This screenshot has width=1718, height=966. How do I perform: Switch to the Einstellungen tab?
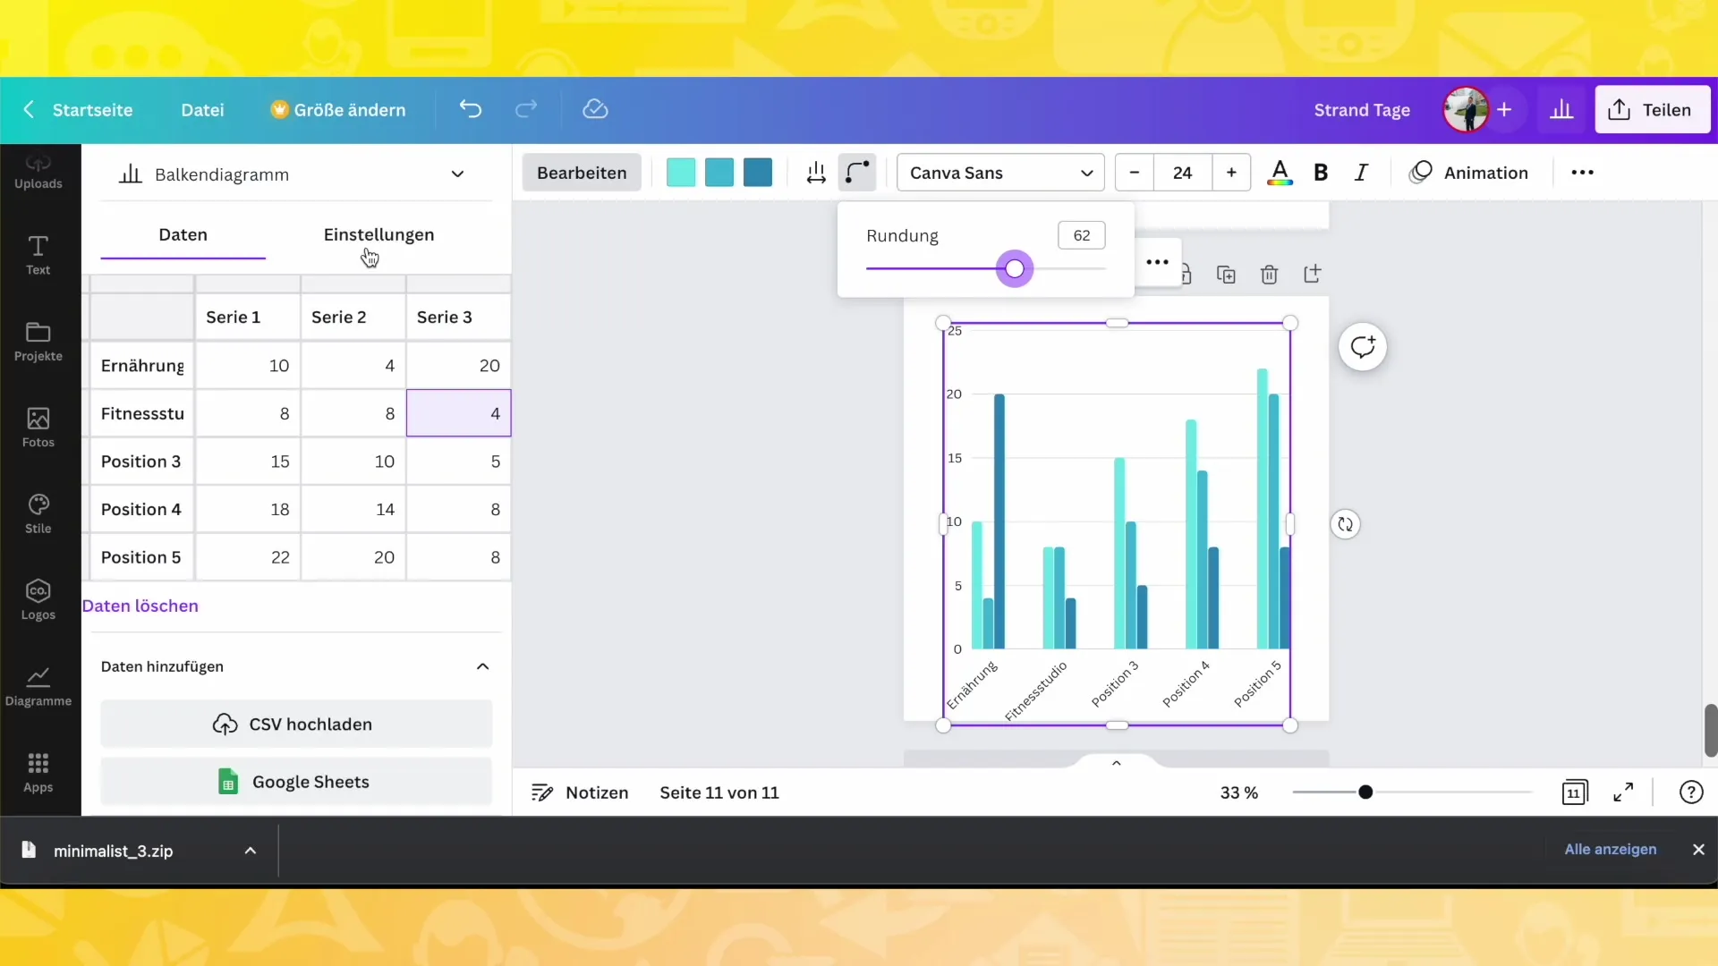pos(378,234)
